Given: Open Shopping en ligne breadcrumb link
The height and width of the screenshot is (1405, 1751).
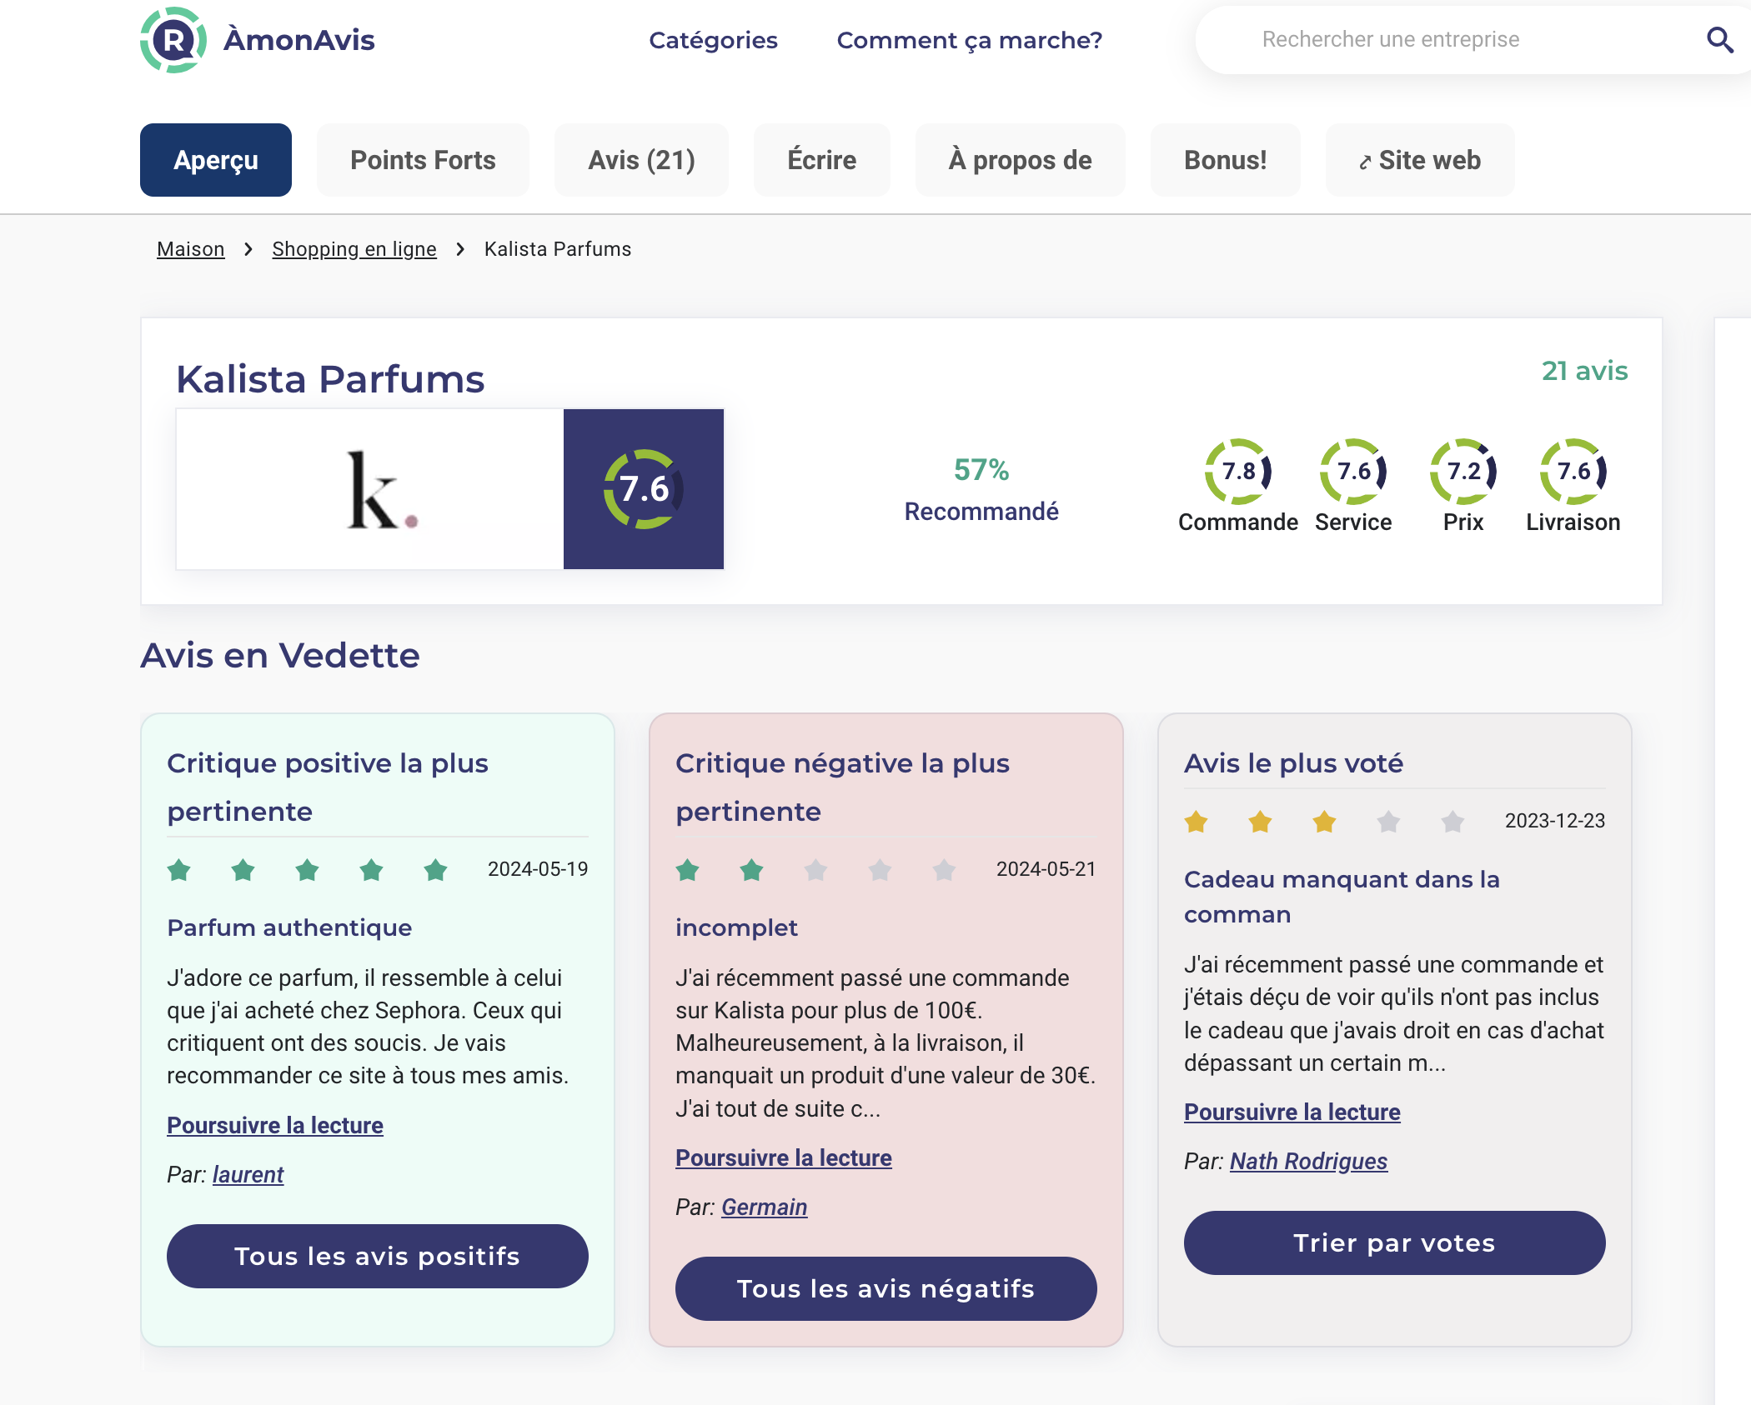Looking at the screenshot, I should pos(354,249).
